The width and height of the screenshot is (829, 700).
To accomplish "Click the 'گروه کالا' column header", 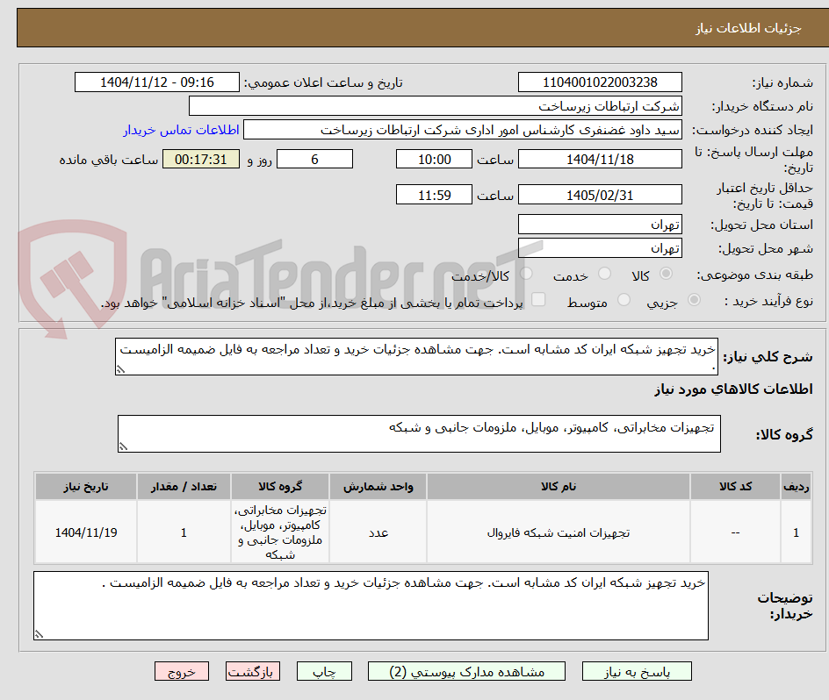I will pyautogui.click(x=280, y=487).
